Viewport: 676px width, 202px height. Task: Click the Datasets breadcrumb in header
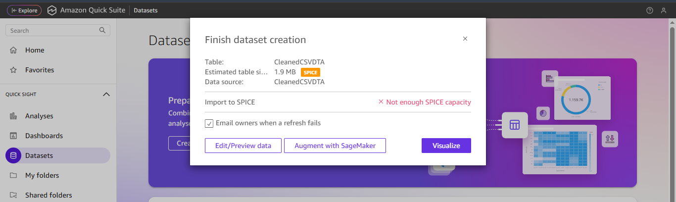click(x=146, y=10)
